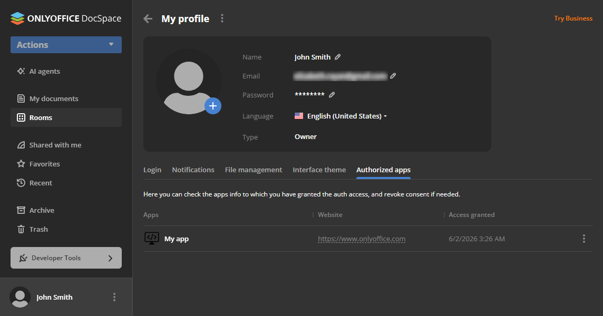Click the Access granted column header

(x=471, y=215)
